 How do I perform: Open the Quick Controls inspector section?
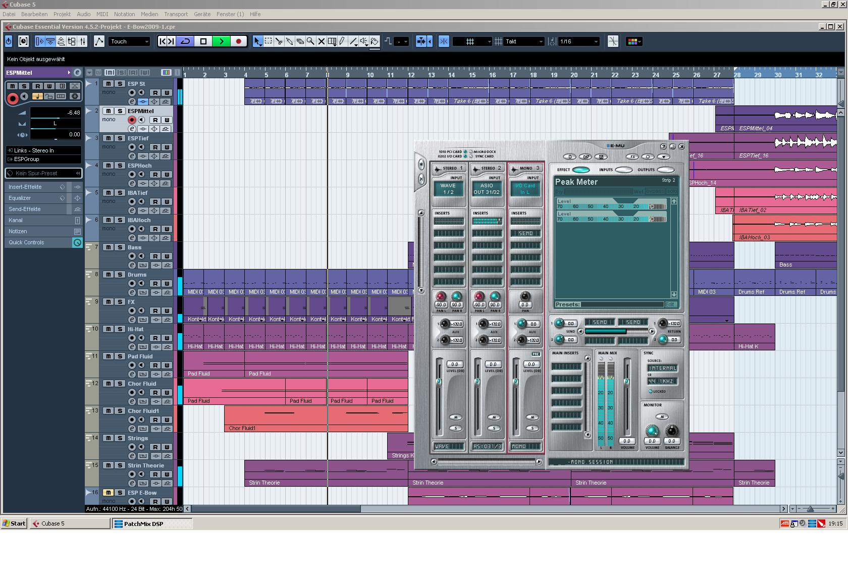tap(43, 242)
